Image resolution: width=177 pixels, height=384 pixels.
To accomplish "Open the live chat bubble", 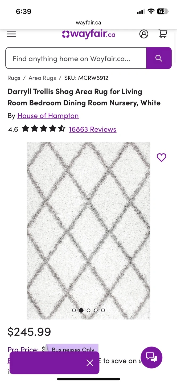I will (x=151, y=357).
